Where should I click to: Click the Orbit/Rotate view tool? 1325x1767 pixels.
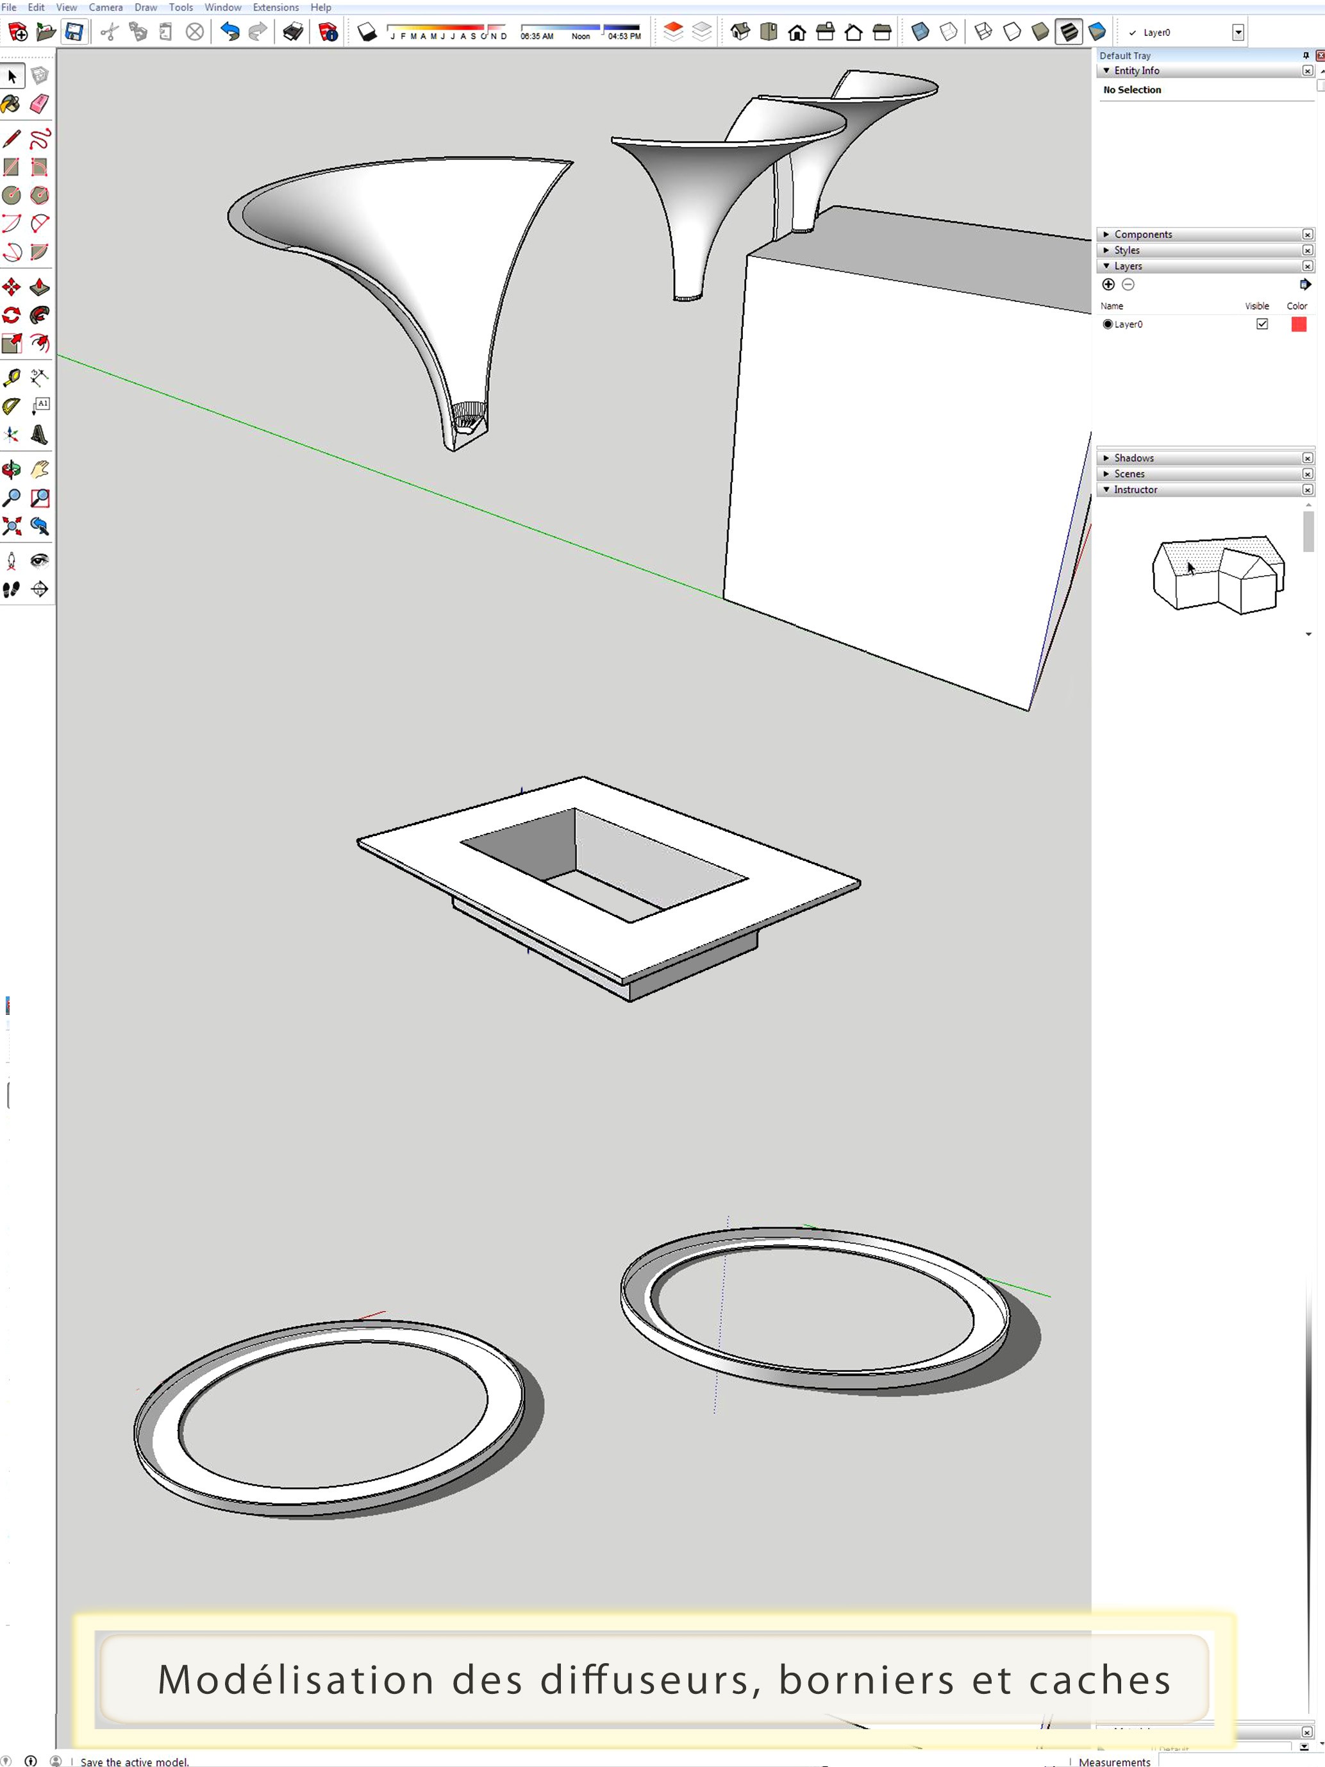(15, 469)
